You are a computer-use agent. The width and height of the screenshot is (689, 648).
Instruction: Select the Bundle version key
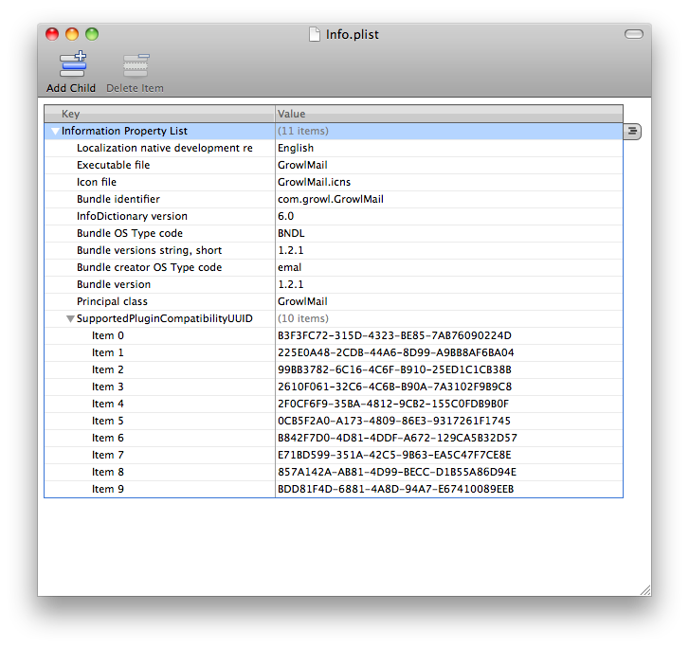coord(114,284)
